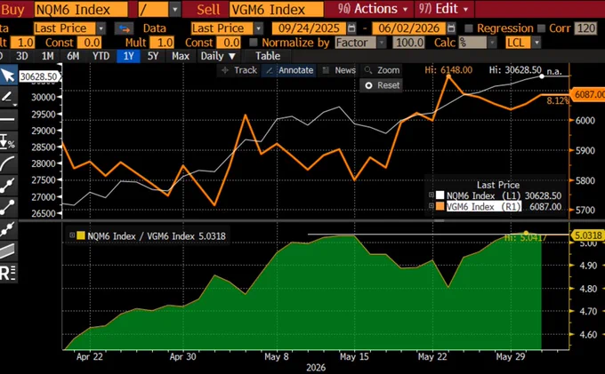Click the end date field 06/02/2026
Image resolution: width=605 pixels, height=374 pixels.
(409, 28)
